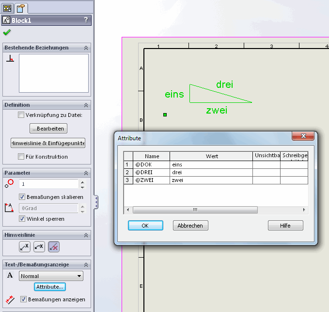Select the @ZWEI name cell
The height and width of the screenshot is (312, 329).
pyautogui.click(x=151, y=181)
